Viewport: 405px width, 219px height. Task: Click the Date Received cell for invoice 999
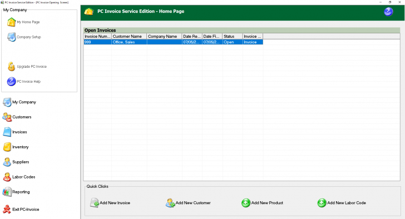[192, 42]
